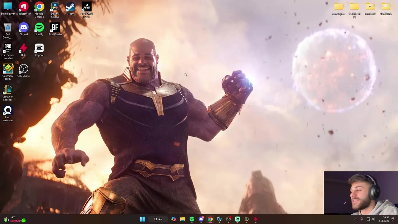Open OBS Studio from the taskbar
The width and height of the screenshot is (398, 224).
[x=229, y=219]
